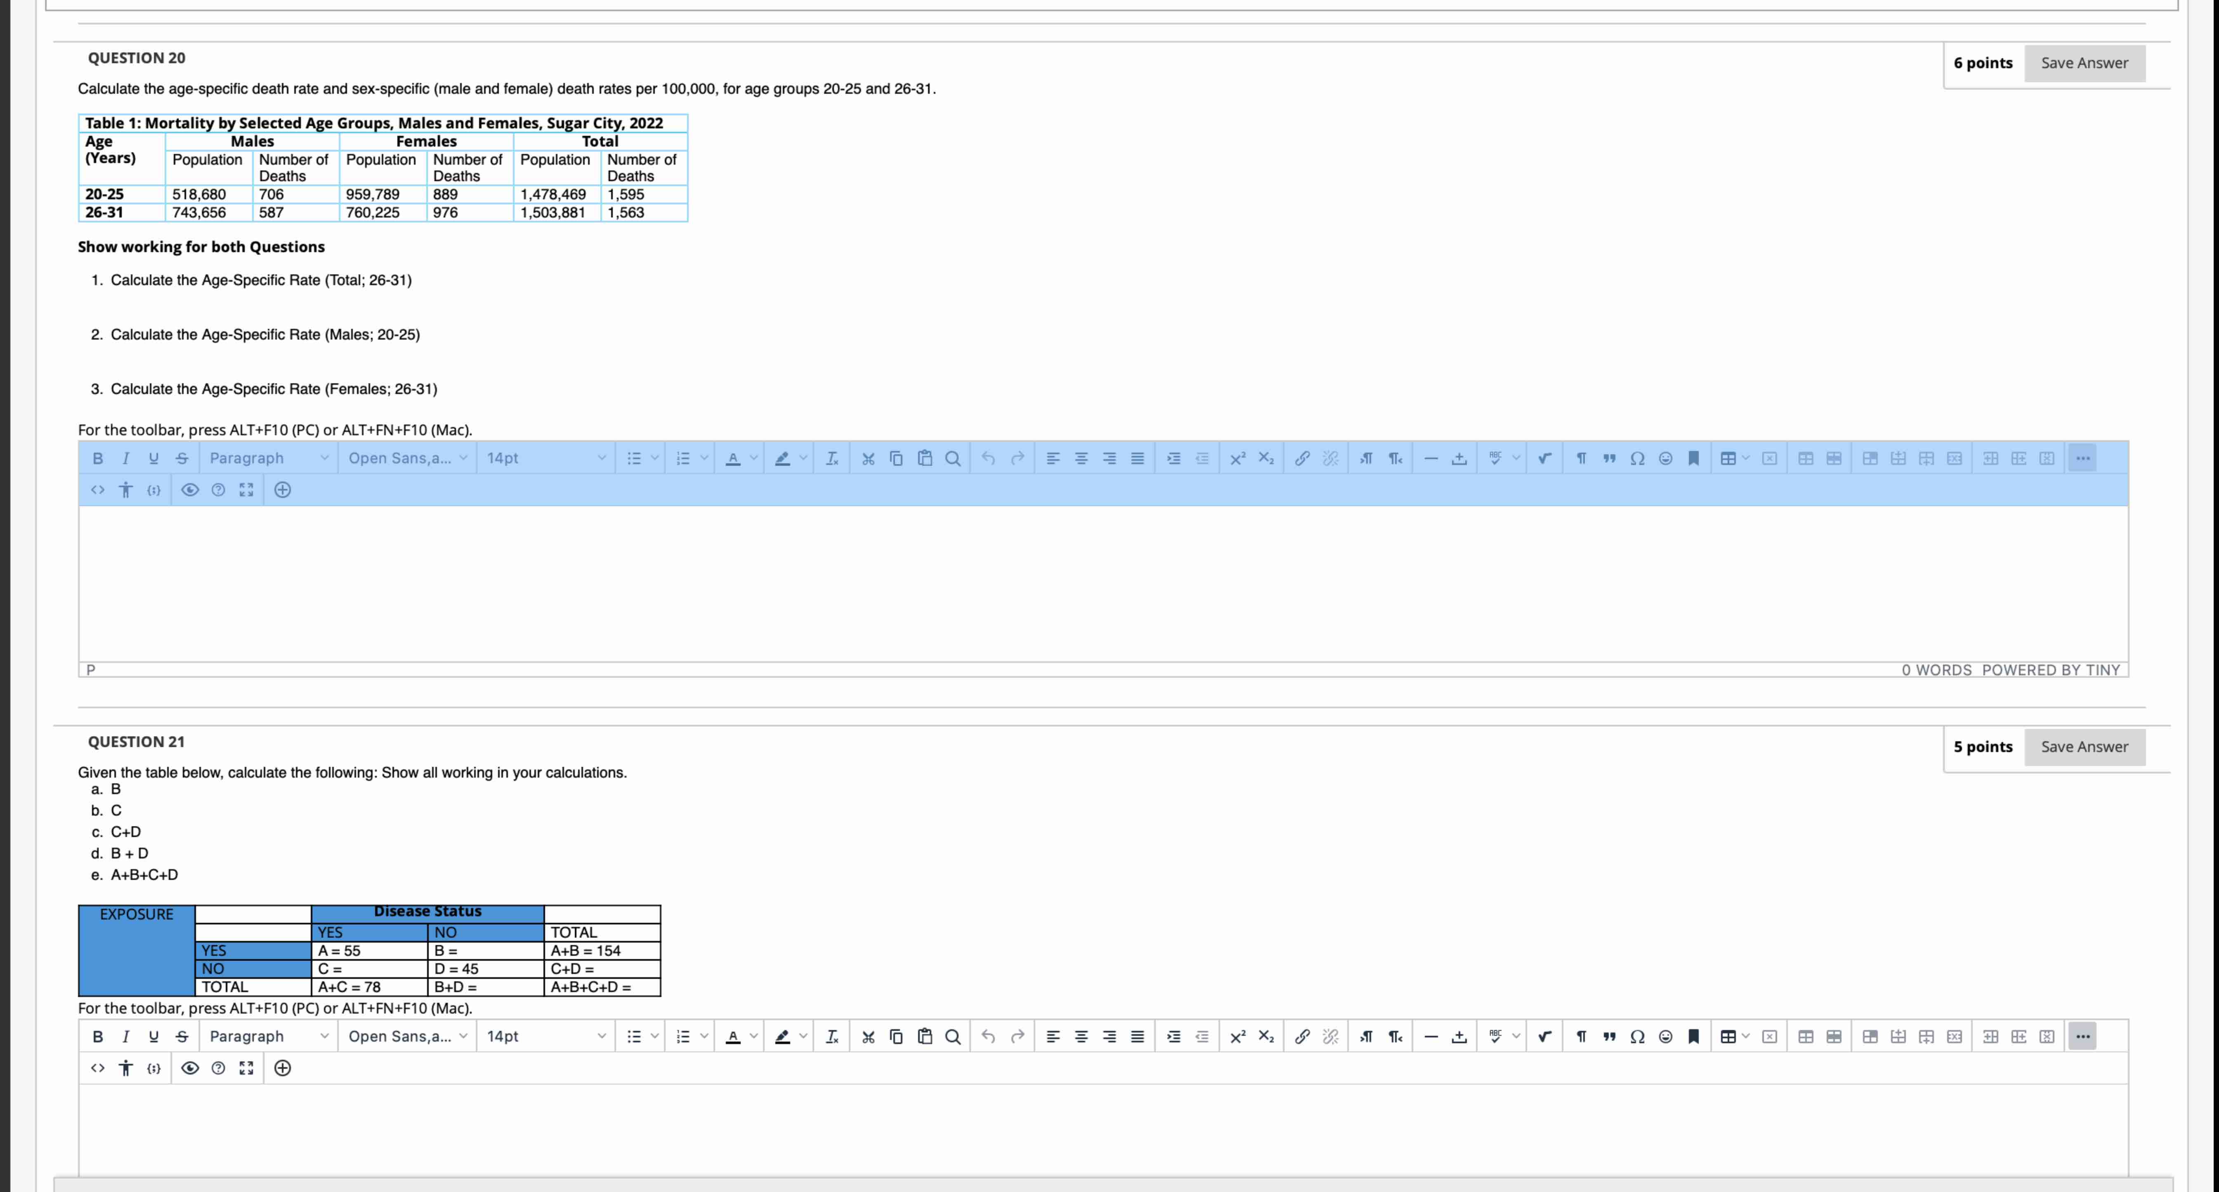The height and width of the screenshot is (1192, 2219).
Task: Toggle bold in Question 20 editor
Action: pyautogui.click(x=97, y=458)
